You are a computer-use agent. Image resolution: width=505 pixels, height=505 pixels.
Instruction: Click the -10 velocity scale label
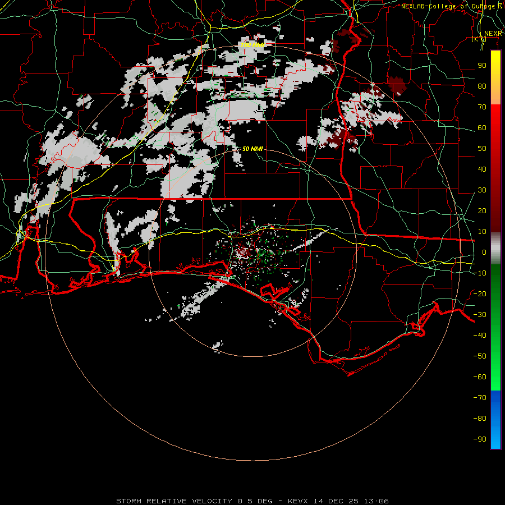pos(480,273)
